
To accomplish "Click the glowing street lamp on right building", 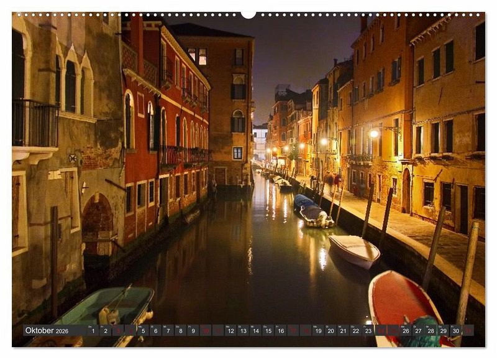I will pyautogui.click(x=374, y=133).
